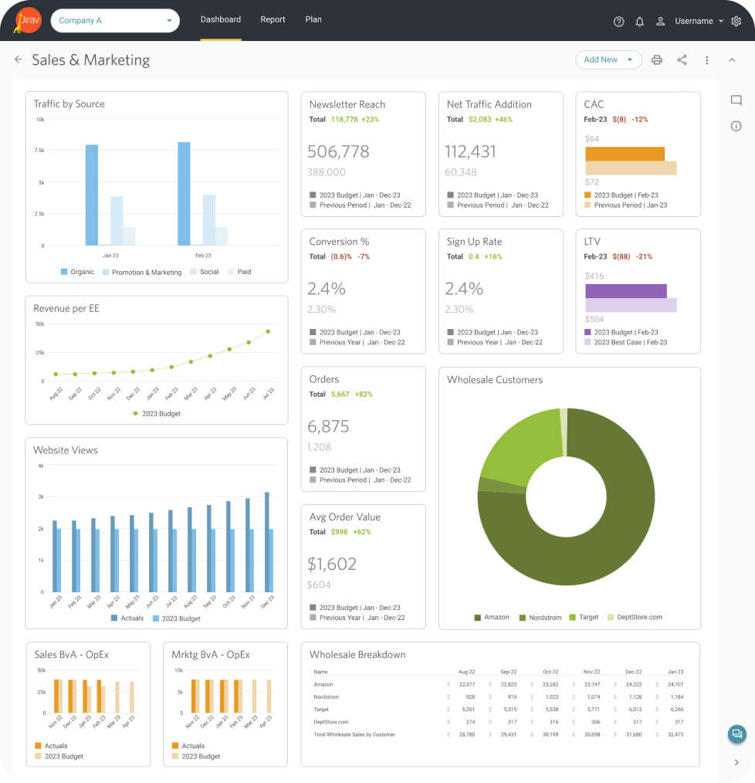Viewport: 755px width, 783px height.
Task: Go back using the left arrow
Action: coord(19,60)
